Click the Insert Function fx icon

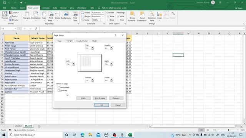pos(36,28)
